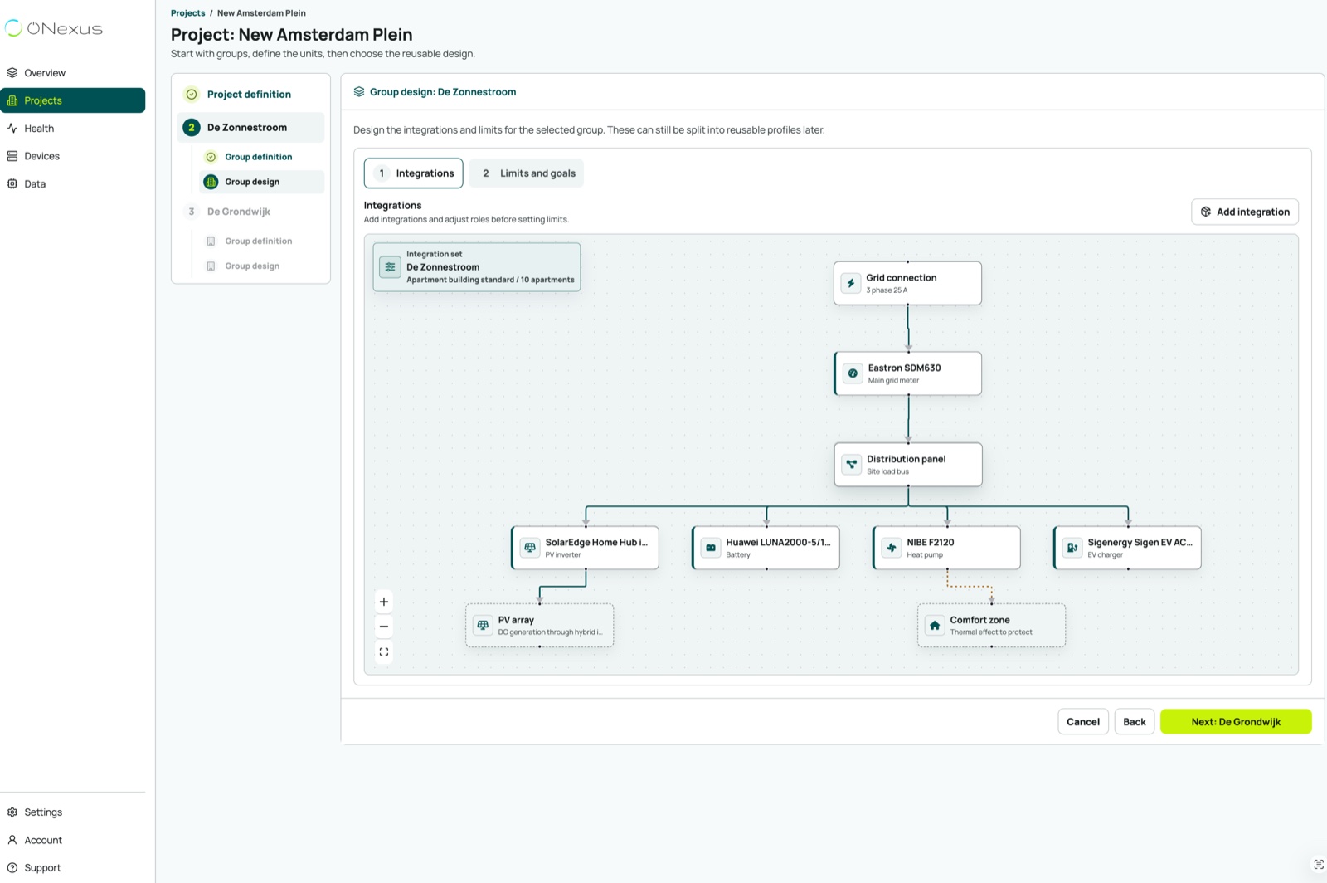Click the Sigenergy EV charger icon

coord(1072,548)
